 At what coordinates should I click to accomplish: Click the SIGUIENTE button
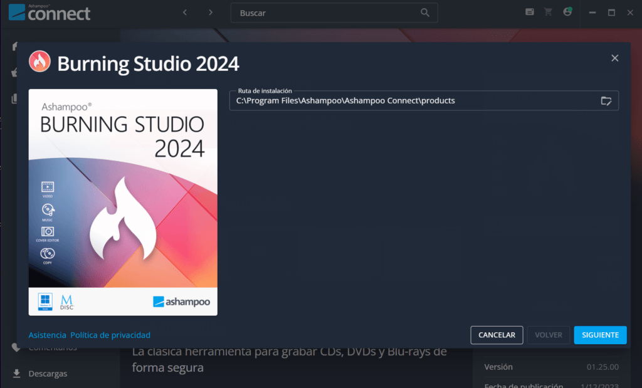[x=600, y=335]
